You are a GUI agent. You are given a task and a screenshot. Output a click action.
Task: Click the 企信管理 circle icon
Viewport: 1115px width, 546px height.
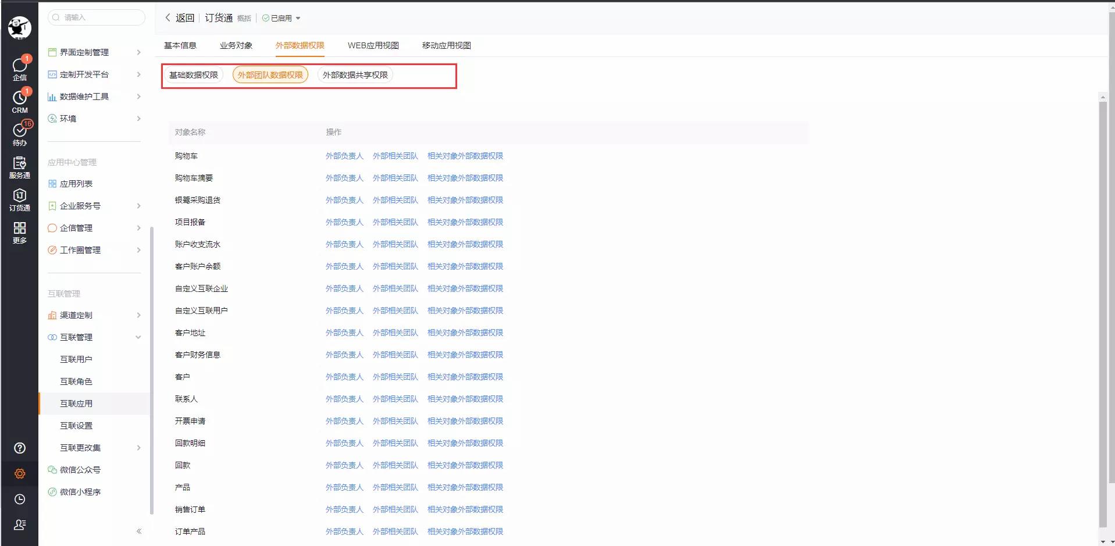coord(52,228)
